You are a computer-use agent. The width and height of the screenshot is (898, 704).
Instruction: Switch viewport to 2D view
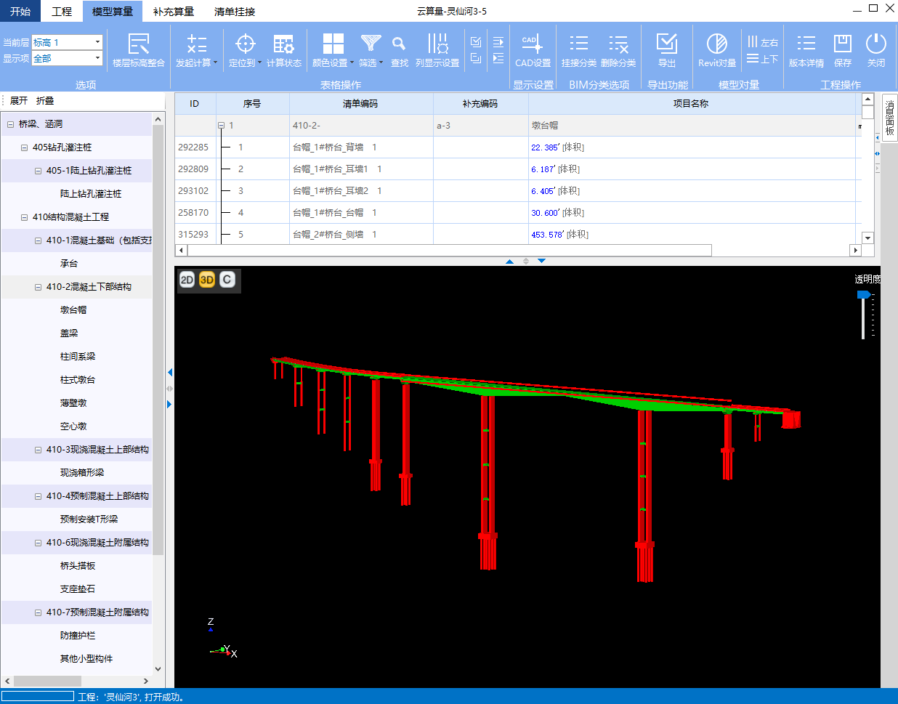(187, 280)
